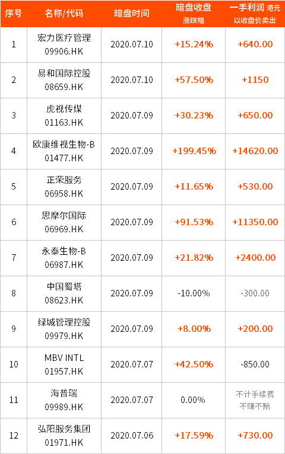
Task: Click 海普瑞 09989.HK name cell
Action: click(64, 400)
